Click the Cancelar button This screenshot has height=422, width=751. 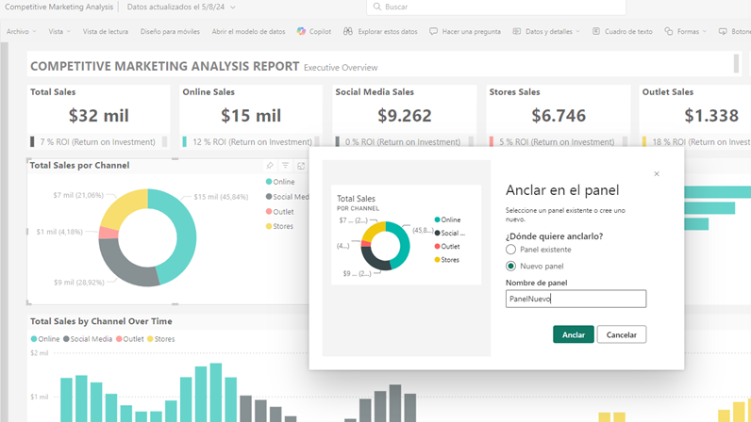(621, 334)
